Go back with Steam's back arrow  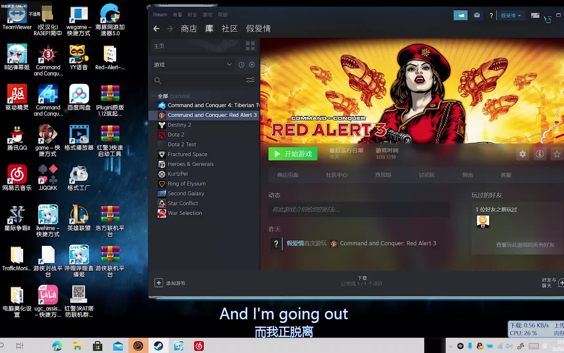tap(156, 29)
